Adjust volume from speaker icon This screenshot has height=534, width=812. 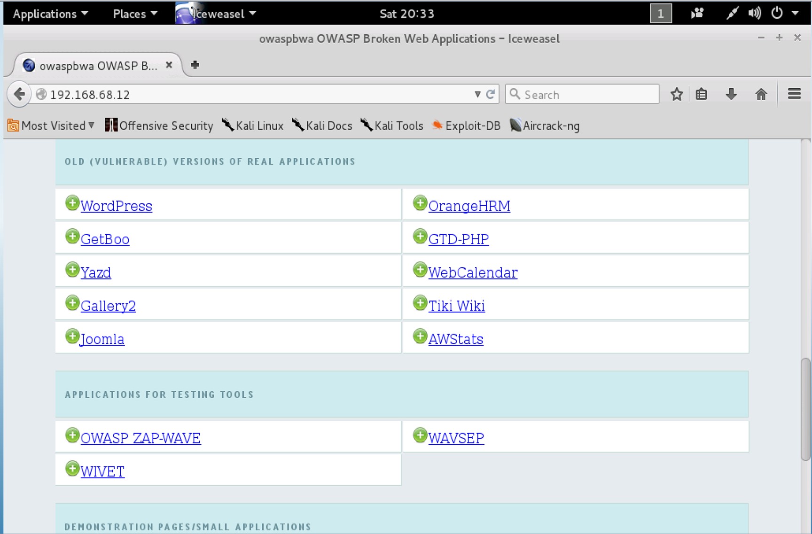(x=754, y=13)
